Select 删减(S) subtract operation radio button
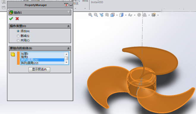Viewport: 196px width, 114px height. (x=18, y=36)
